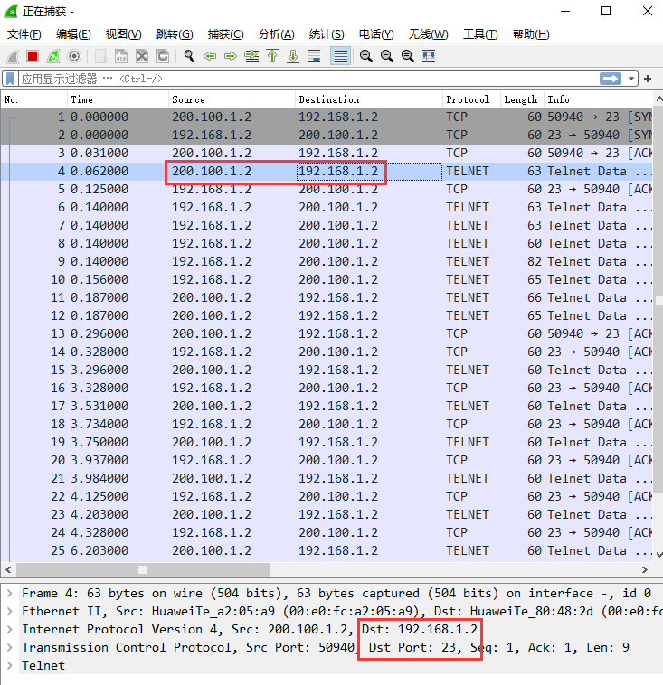Select packet 15 at time 3.296000
Image resolution: width=663 pixels, height=685 pixels.
pyautogui.click(x=327, y=370)
